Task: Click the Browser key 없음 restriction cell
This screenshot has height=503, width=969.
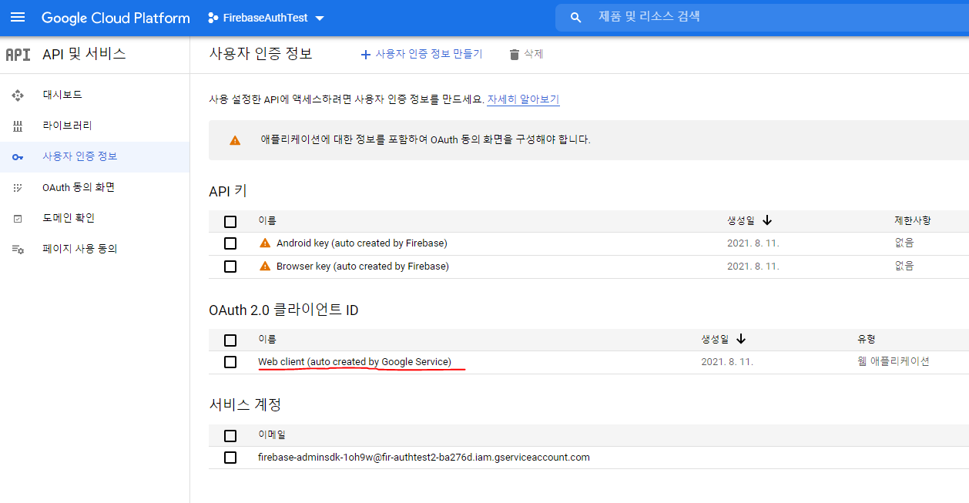Action: click(904, 267)
